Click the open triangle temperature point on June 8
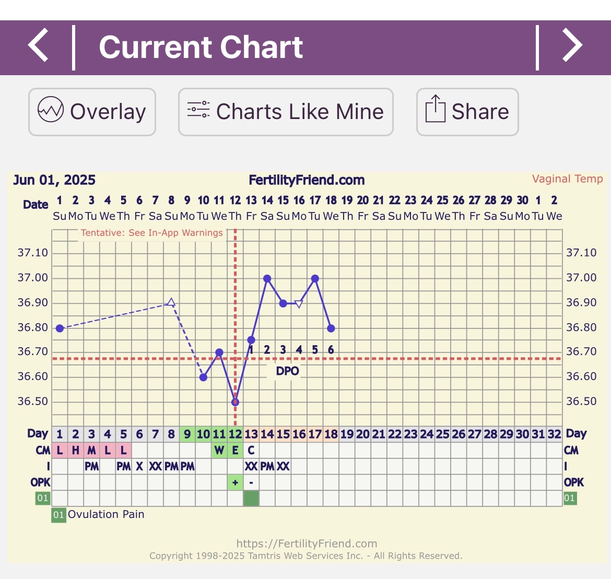 click(171, 302)
